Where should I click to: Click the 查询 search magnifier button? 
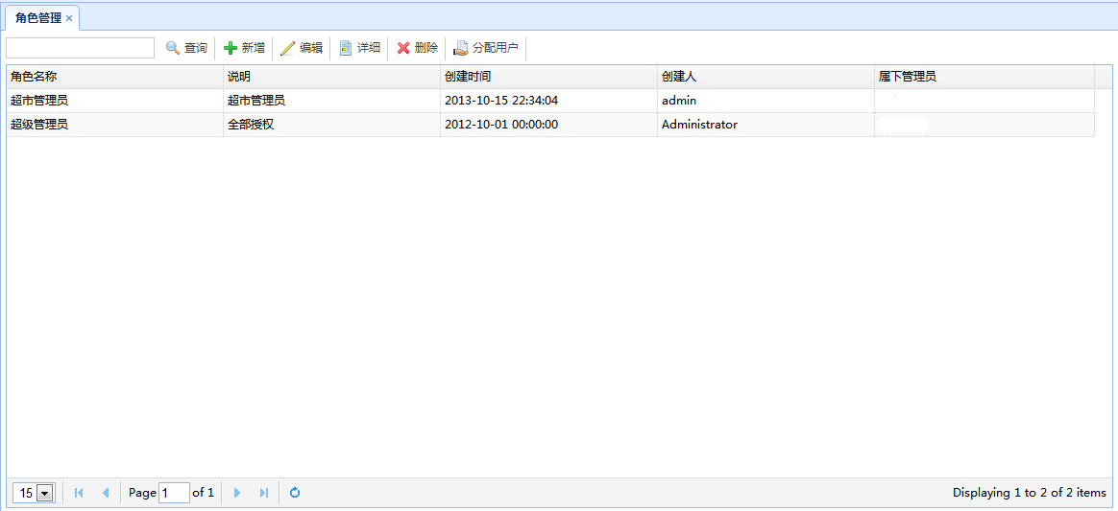click(x=186, y=48)
